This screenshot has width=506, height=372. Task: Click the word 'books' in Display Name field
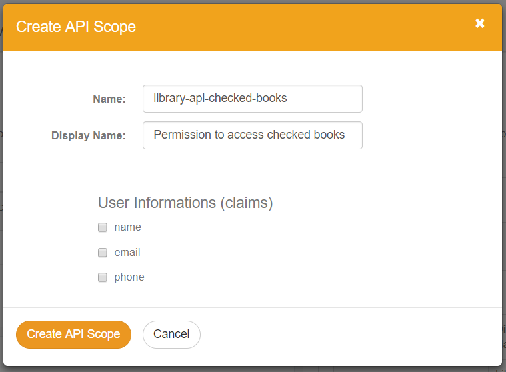[x=329, y=135]
